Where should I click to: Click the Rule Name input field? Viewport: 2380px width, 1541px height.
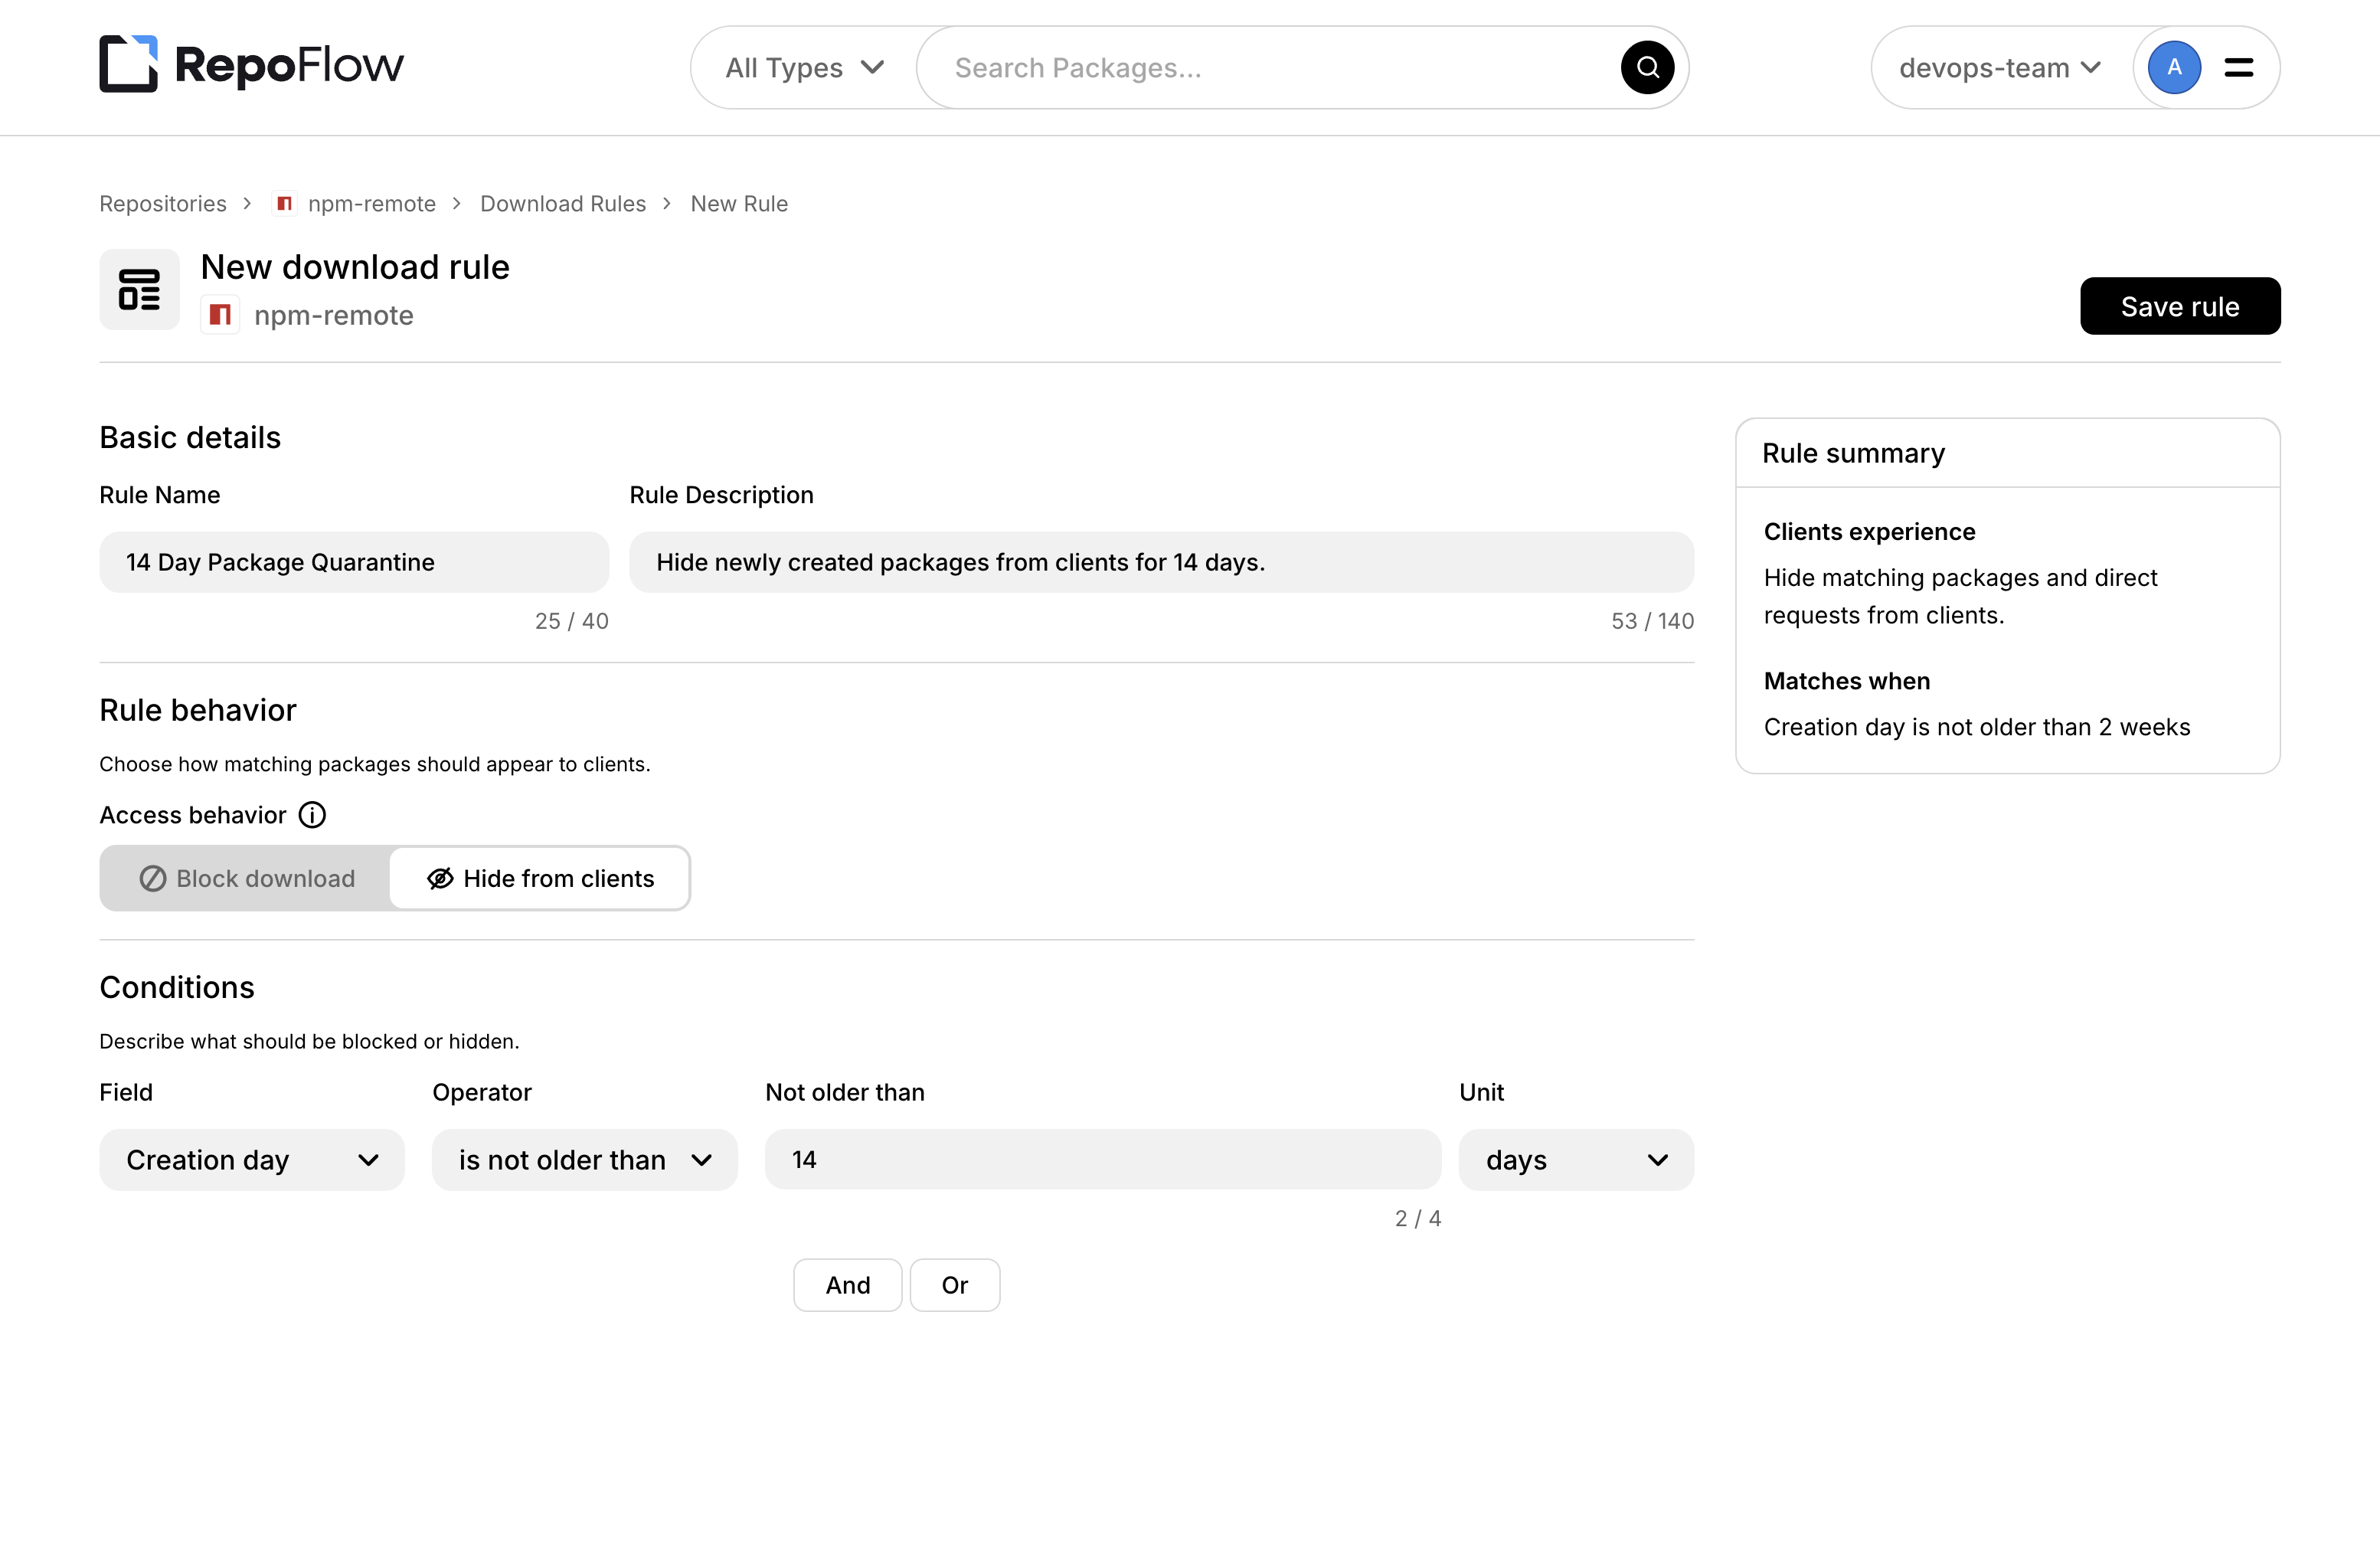pos(354,562)
